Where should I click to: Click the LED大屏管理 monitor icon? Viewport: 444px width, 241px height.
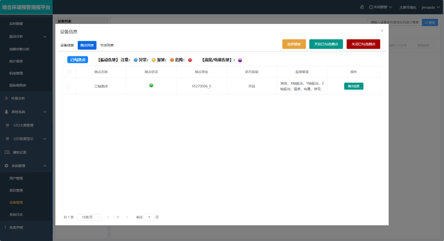pos(7,125)
